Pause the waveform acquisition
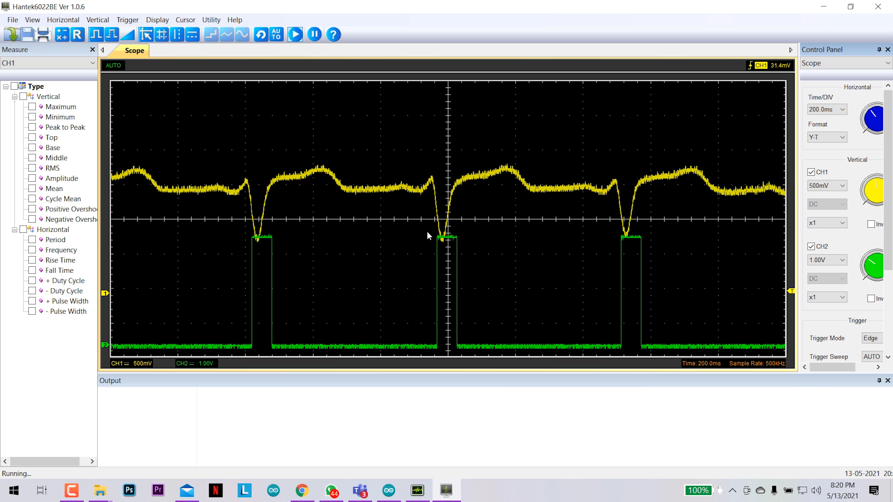 315,34
